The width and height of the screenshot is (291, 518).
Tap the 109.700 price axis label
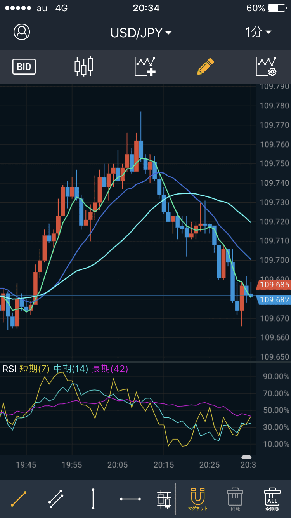(x=274, y=260)
